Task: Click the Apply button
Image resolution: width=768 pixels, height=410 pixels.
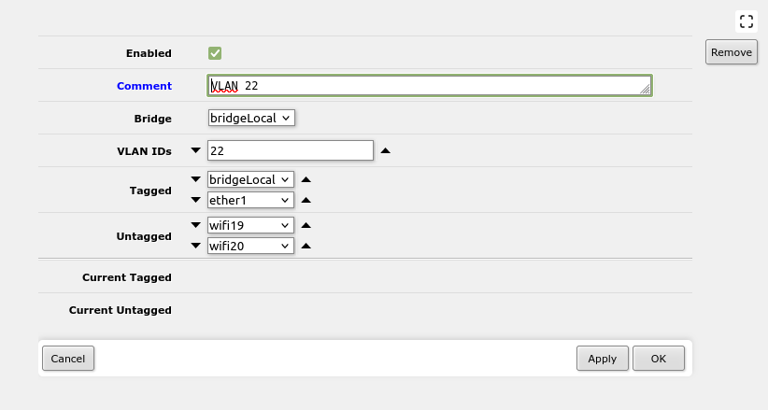Action: [x=602, y=359]
